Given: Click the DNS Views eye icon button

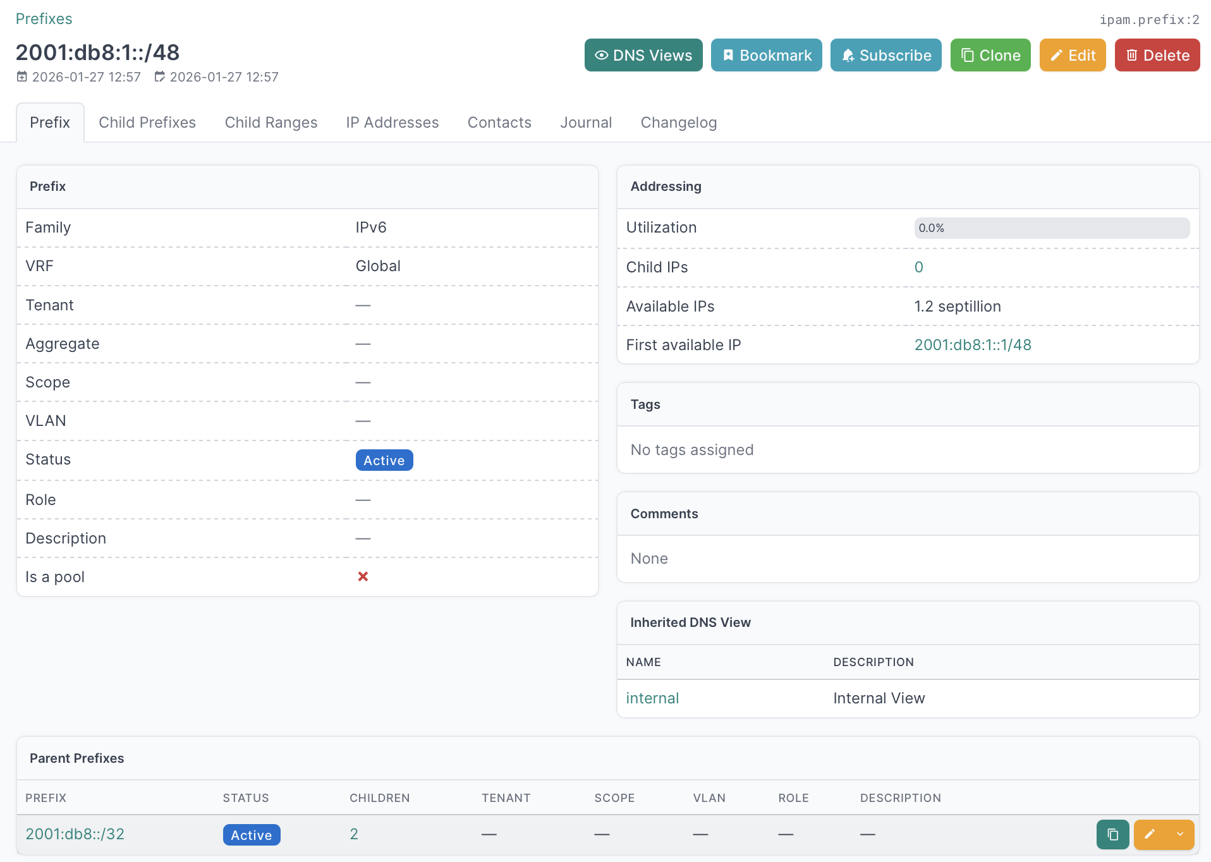Looking at the screenshot, I should (x=643, y=56).
